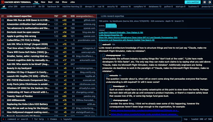Collapse champagnepapi's 10h comment
Image resolution: width=213 pixels, height=122 pixels.
pos(104,55)
